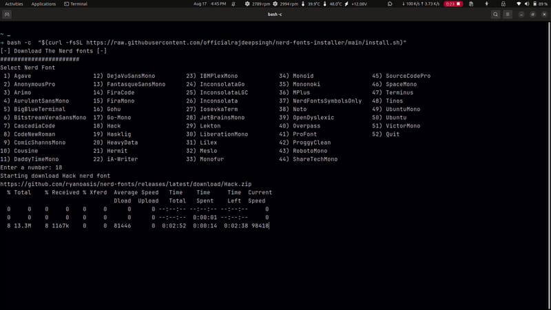Click the '0:02:52' total time value
Image resolution: width=551 pixels, height=310 pixels.
pyautogui.click(x=174, y=226)
